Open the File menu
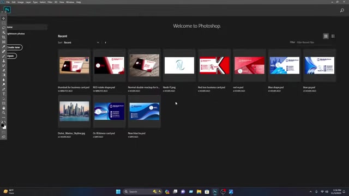This screenshot has height=196, width=349. click(x=8, y=2)
